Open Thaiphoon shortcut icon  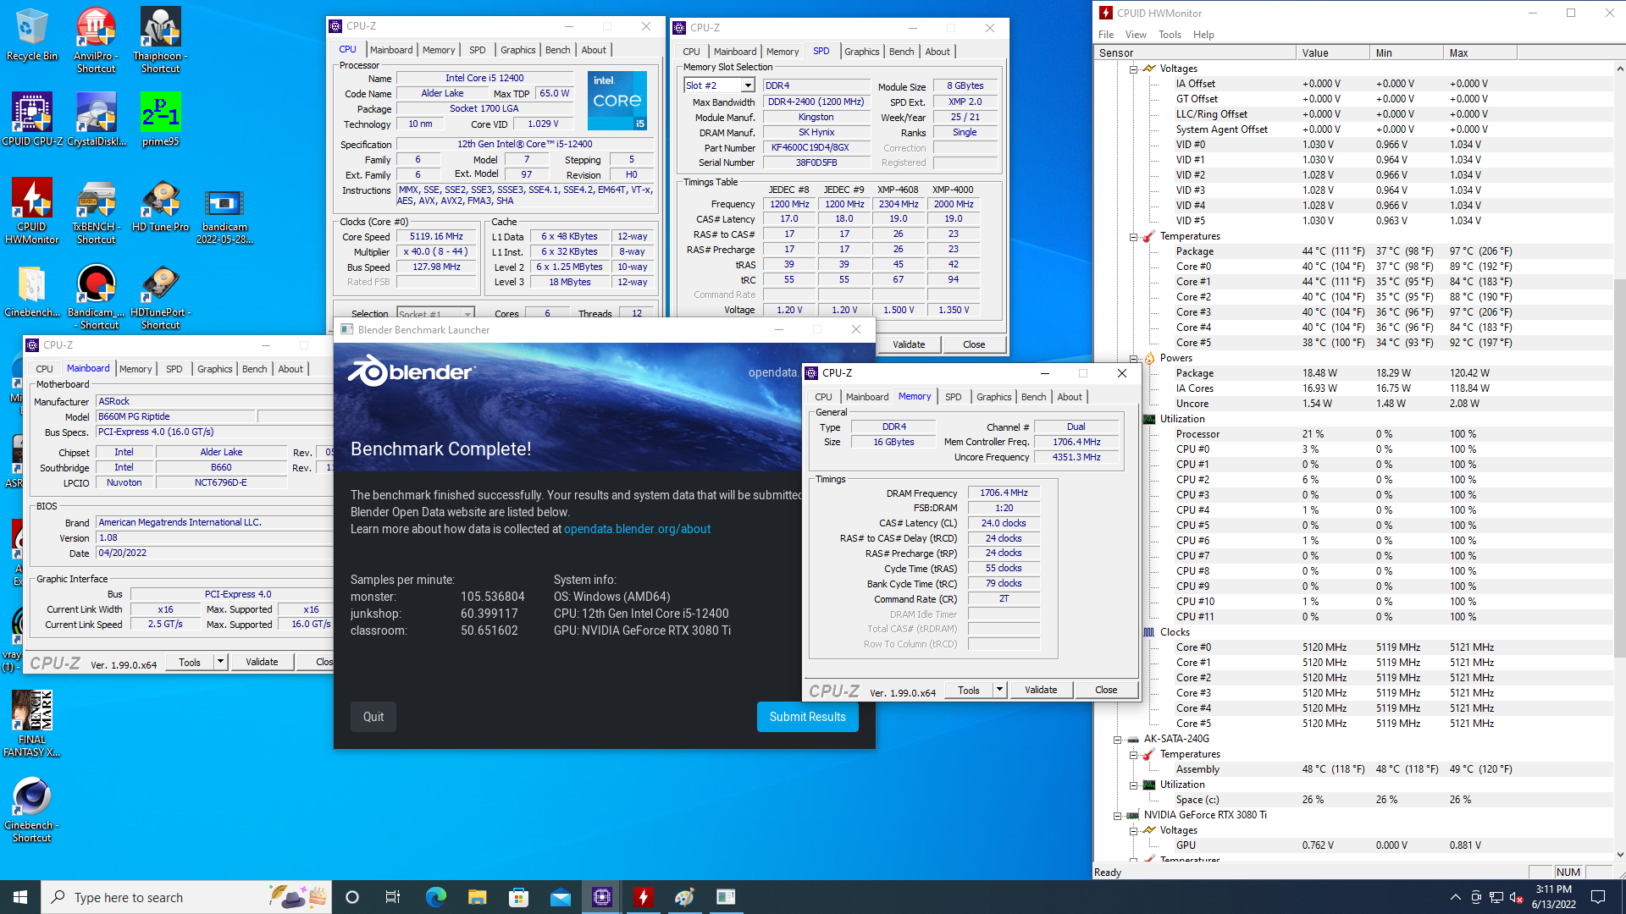tap(160, 40)
